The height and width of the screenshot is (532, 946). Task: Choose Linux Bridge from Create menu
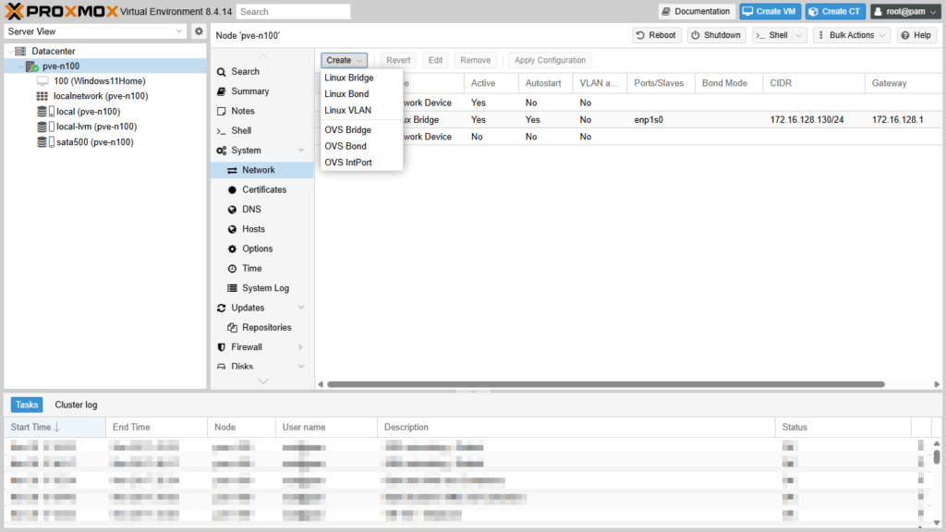349,79
